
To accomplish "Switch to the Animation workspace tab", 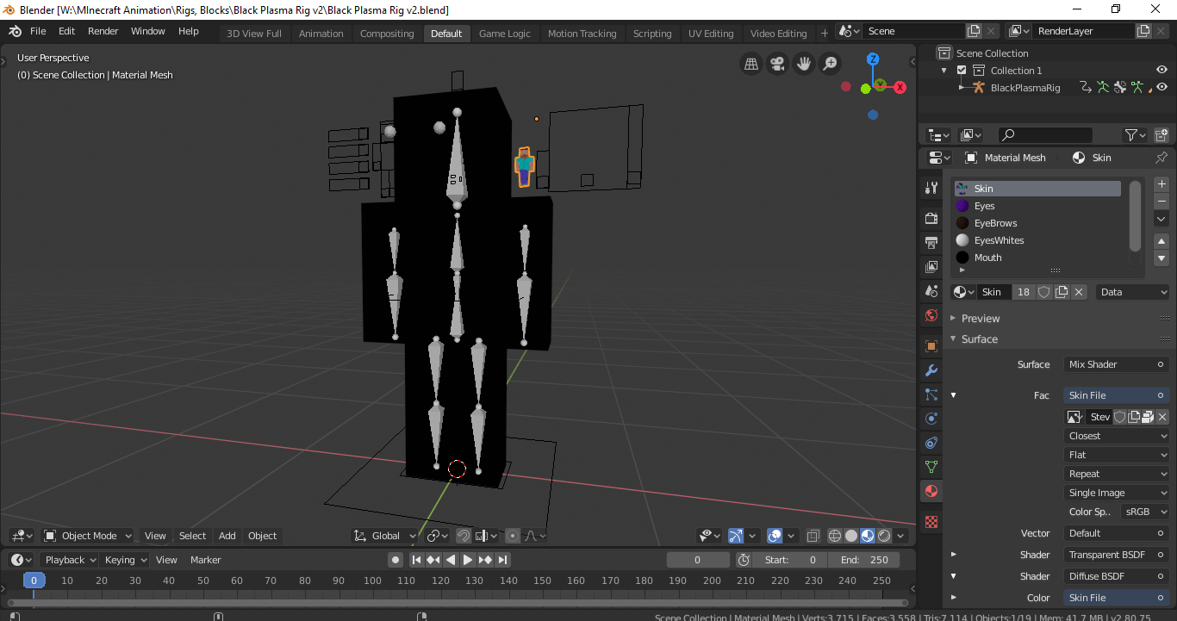I will (321, 33).
